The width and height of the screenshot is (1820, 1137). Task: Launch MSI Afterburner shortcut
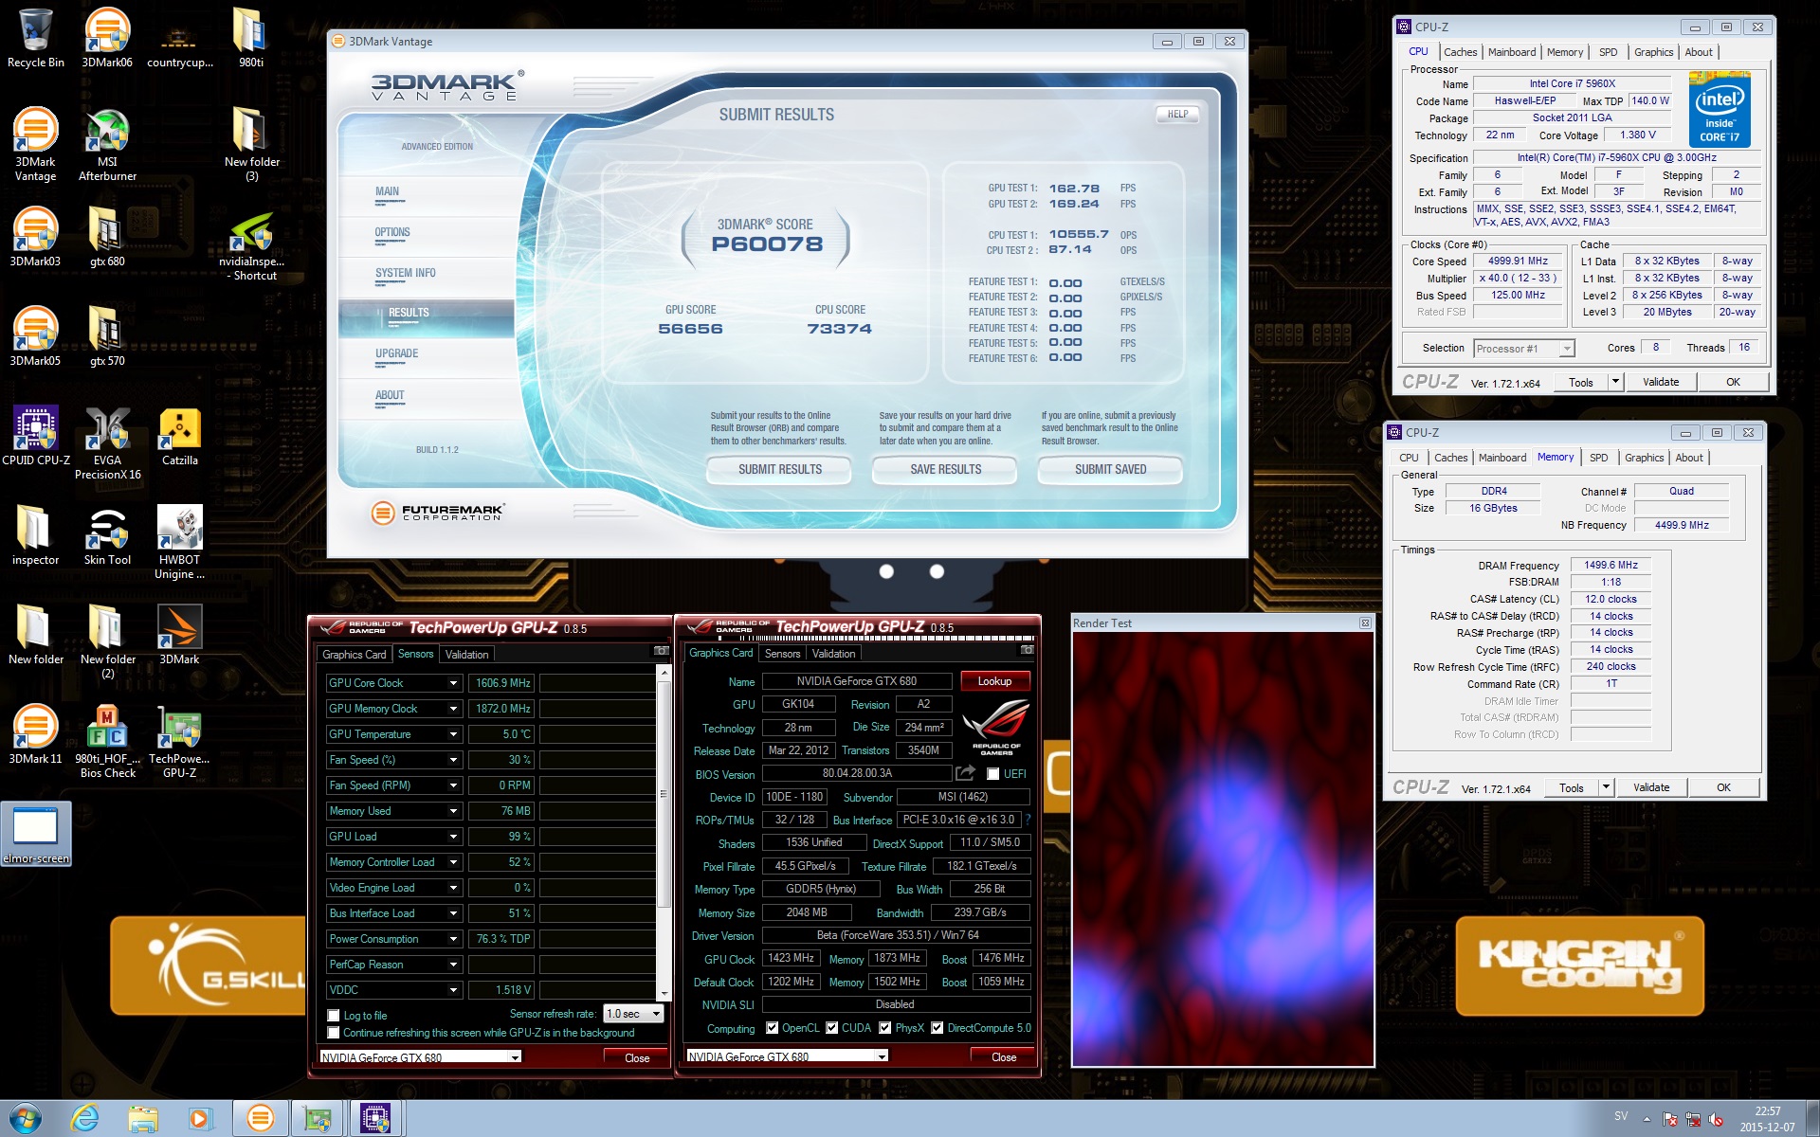[107, 144]
